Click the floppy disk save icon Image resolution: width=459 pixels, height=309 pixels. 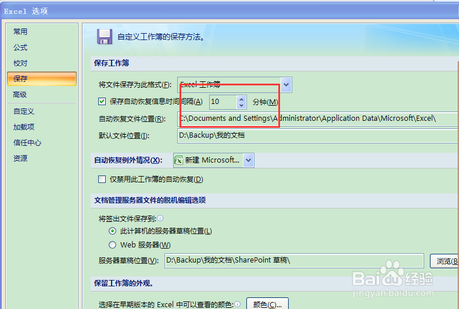point(105,37)
